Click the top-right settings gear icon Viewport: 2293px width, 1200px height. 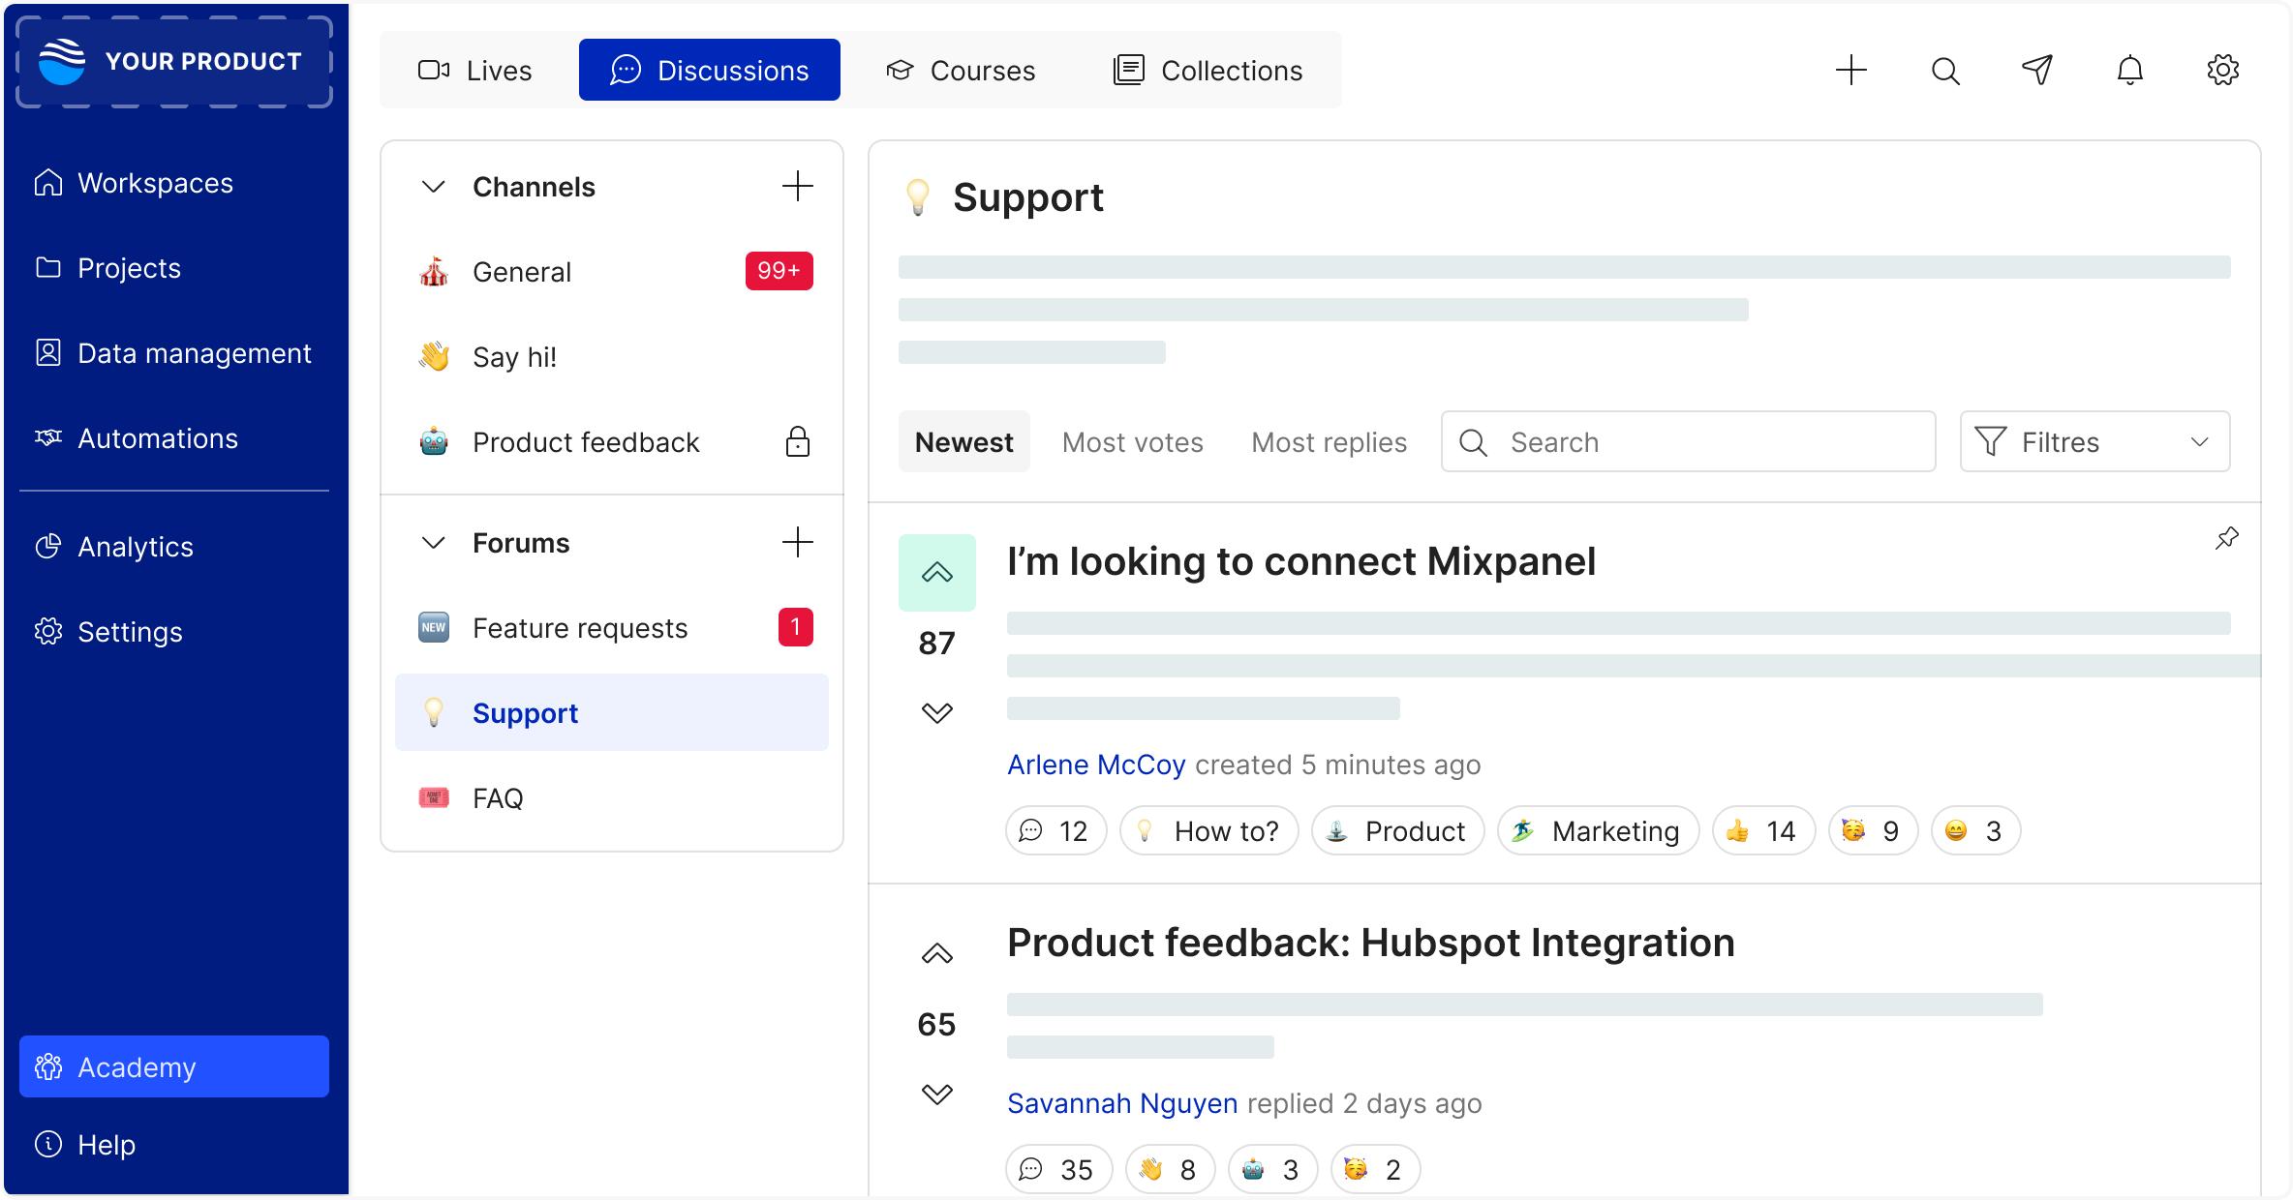pyautogui.click(x=2222, y=71)
